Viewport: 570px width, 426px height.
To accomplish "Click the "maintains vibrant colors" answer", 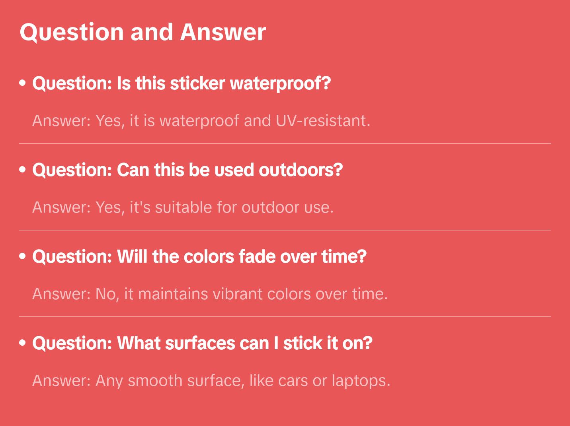I will (210, 294).
